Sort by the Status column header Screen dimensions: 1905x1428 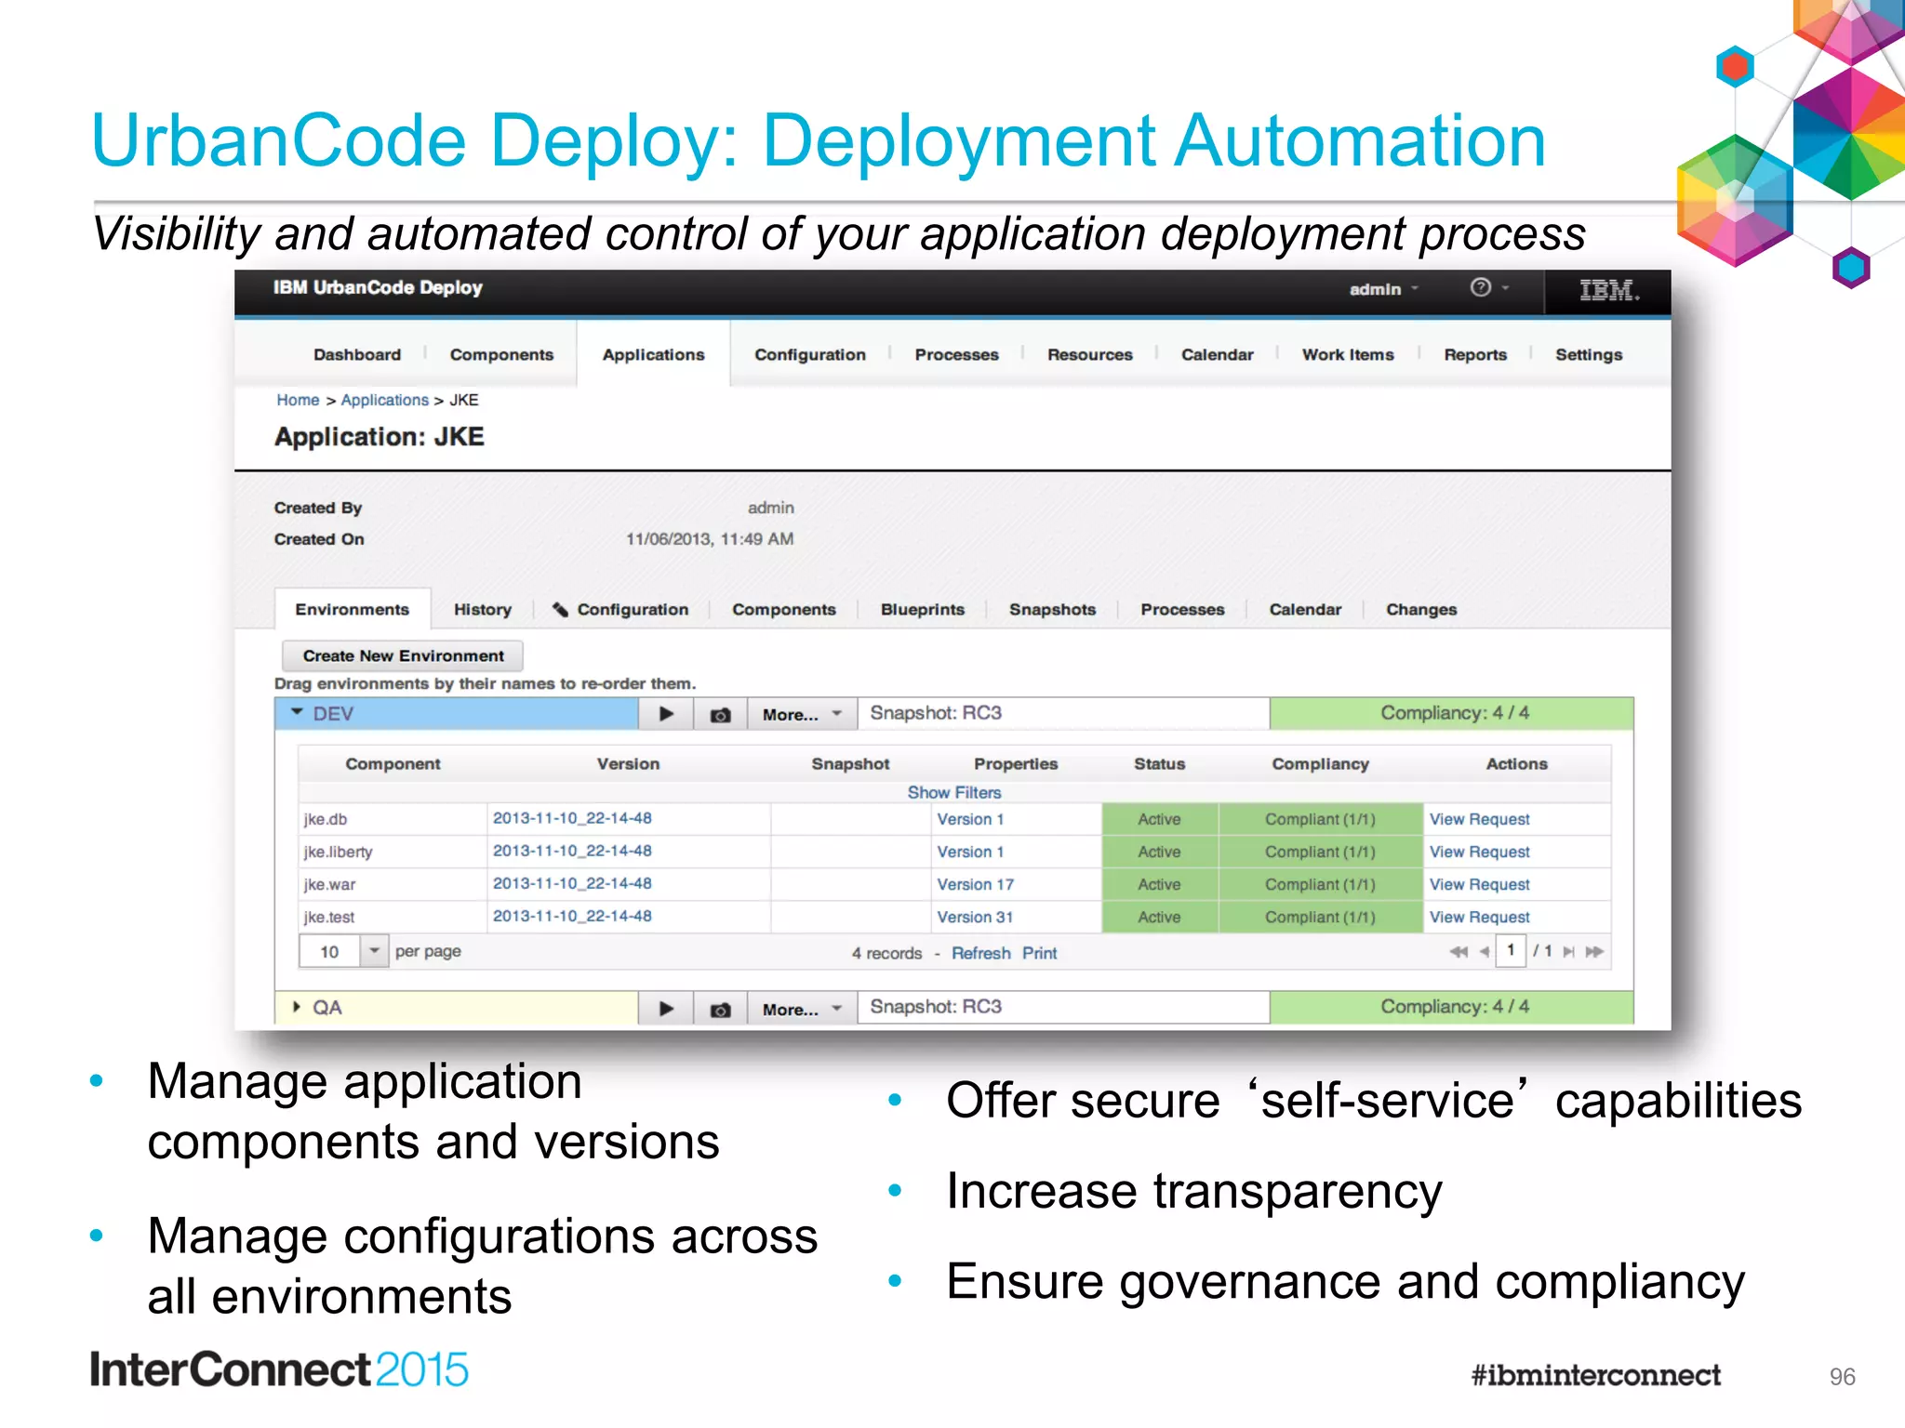[x=1159, y=763]
